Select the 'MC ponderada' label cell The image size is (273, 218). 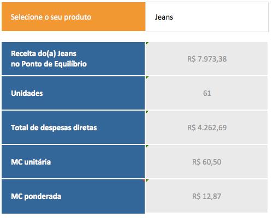[x=73, y=196]
